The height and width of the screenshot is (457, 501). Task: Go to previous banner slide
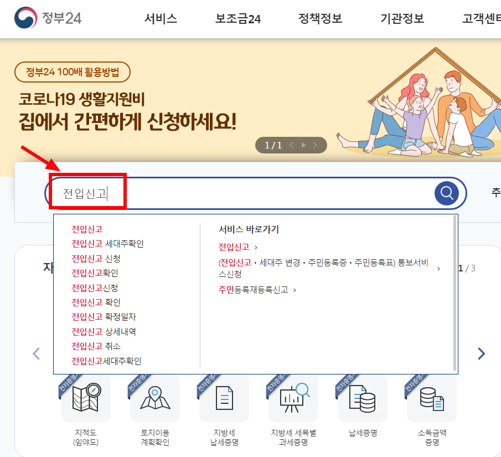click(x=291, y=145)
